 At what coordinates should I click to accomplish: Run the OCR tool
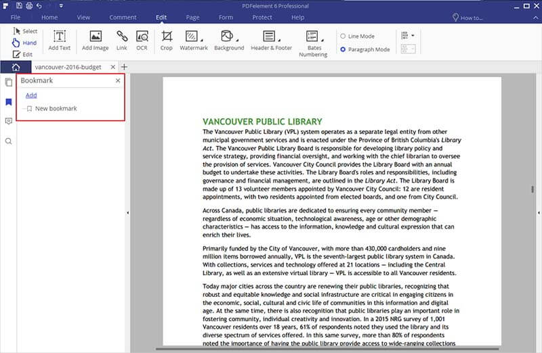[x=142, y=41]
